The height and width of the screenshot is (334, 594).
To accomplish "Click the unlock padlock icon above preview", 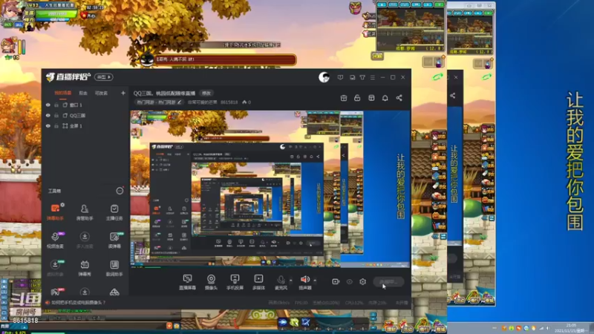I will (357, 98).
